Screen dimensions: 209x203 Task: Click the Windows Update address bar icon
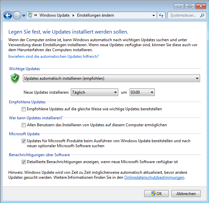tap(30, 15)
